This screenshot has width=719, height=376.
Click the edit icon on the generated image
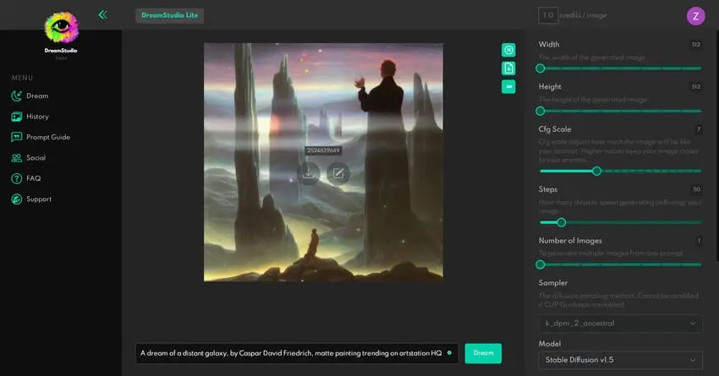(338, 173)
